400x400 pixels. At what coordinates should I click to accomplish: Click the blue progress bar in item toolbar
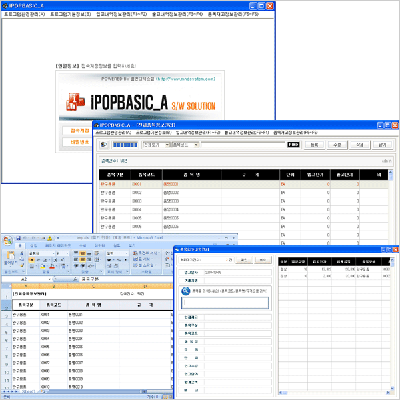125,145
